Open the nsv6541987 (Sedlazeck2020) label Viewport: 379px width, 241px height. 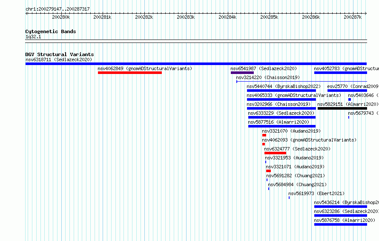coord(264,68)
